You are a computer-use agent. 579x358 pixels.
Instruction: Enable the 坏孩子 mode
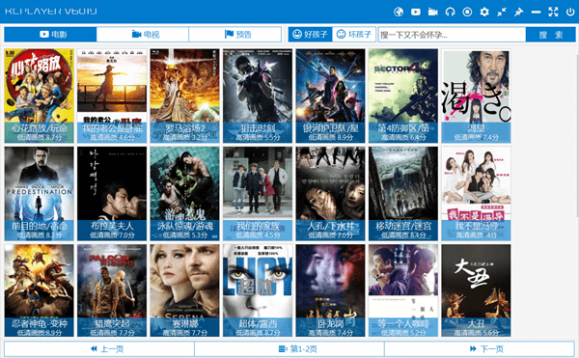click(x=354, y=35)
